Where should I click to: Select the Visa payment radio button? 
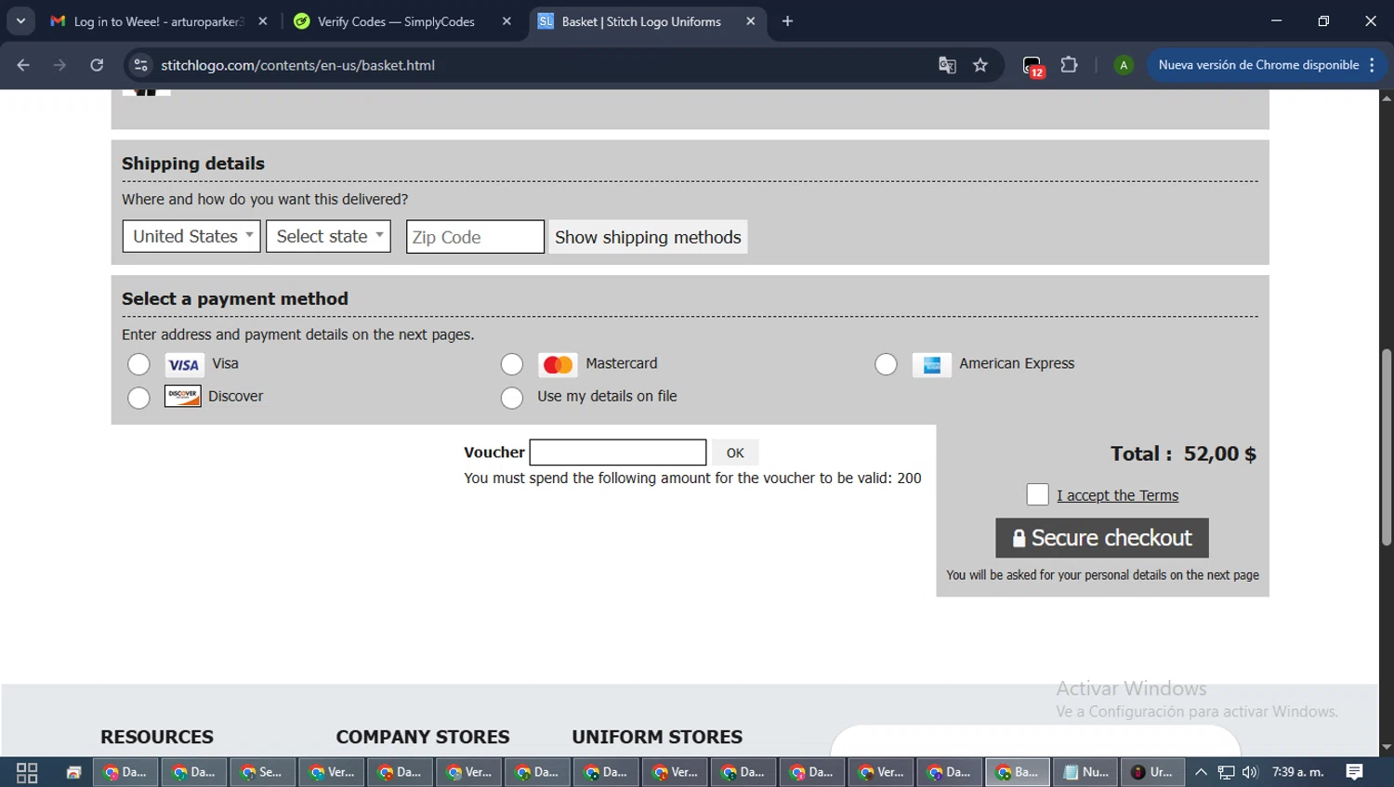[138, 364]
